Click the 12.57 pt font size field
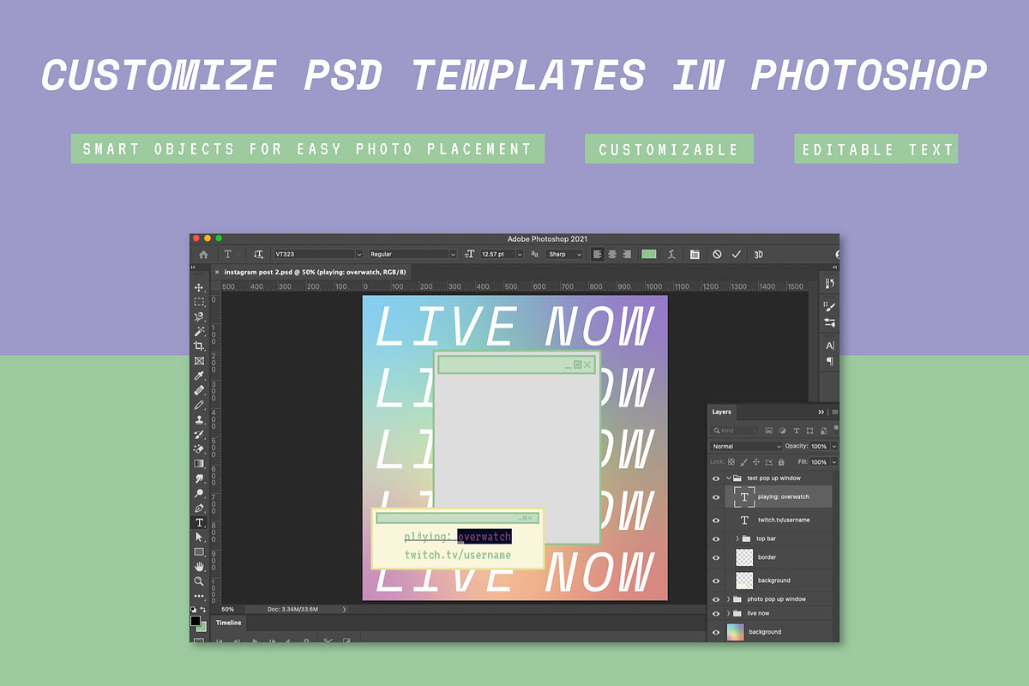Viewport: 1029px width, 686px height. 497,255
